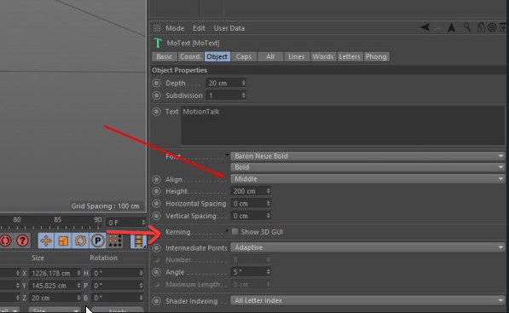Toggle the Scale key icon
This screenshot has width=509, height=313.
pos(63,241)
